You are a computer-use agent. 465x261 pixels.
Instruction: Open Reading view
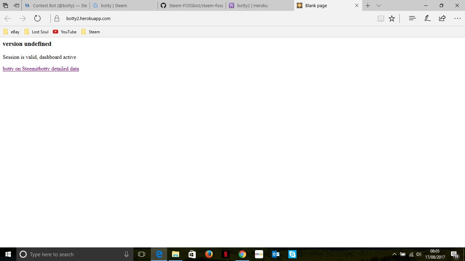click(x=381, y=18)
